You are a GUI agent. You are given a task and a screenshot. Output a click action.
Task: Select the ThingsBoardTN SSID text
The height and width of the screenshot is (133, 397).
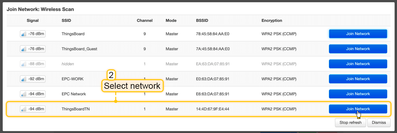click(x=76, y=109)
